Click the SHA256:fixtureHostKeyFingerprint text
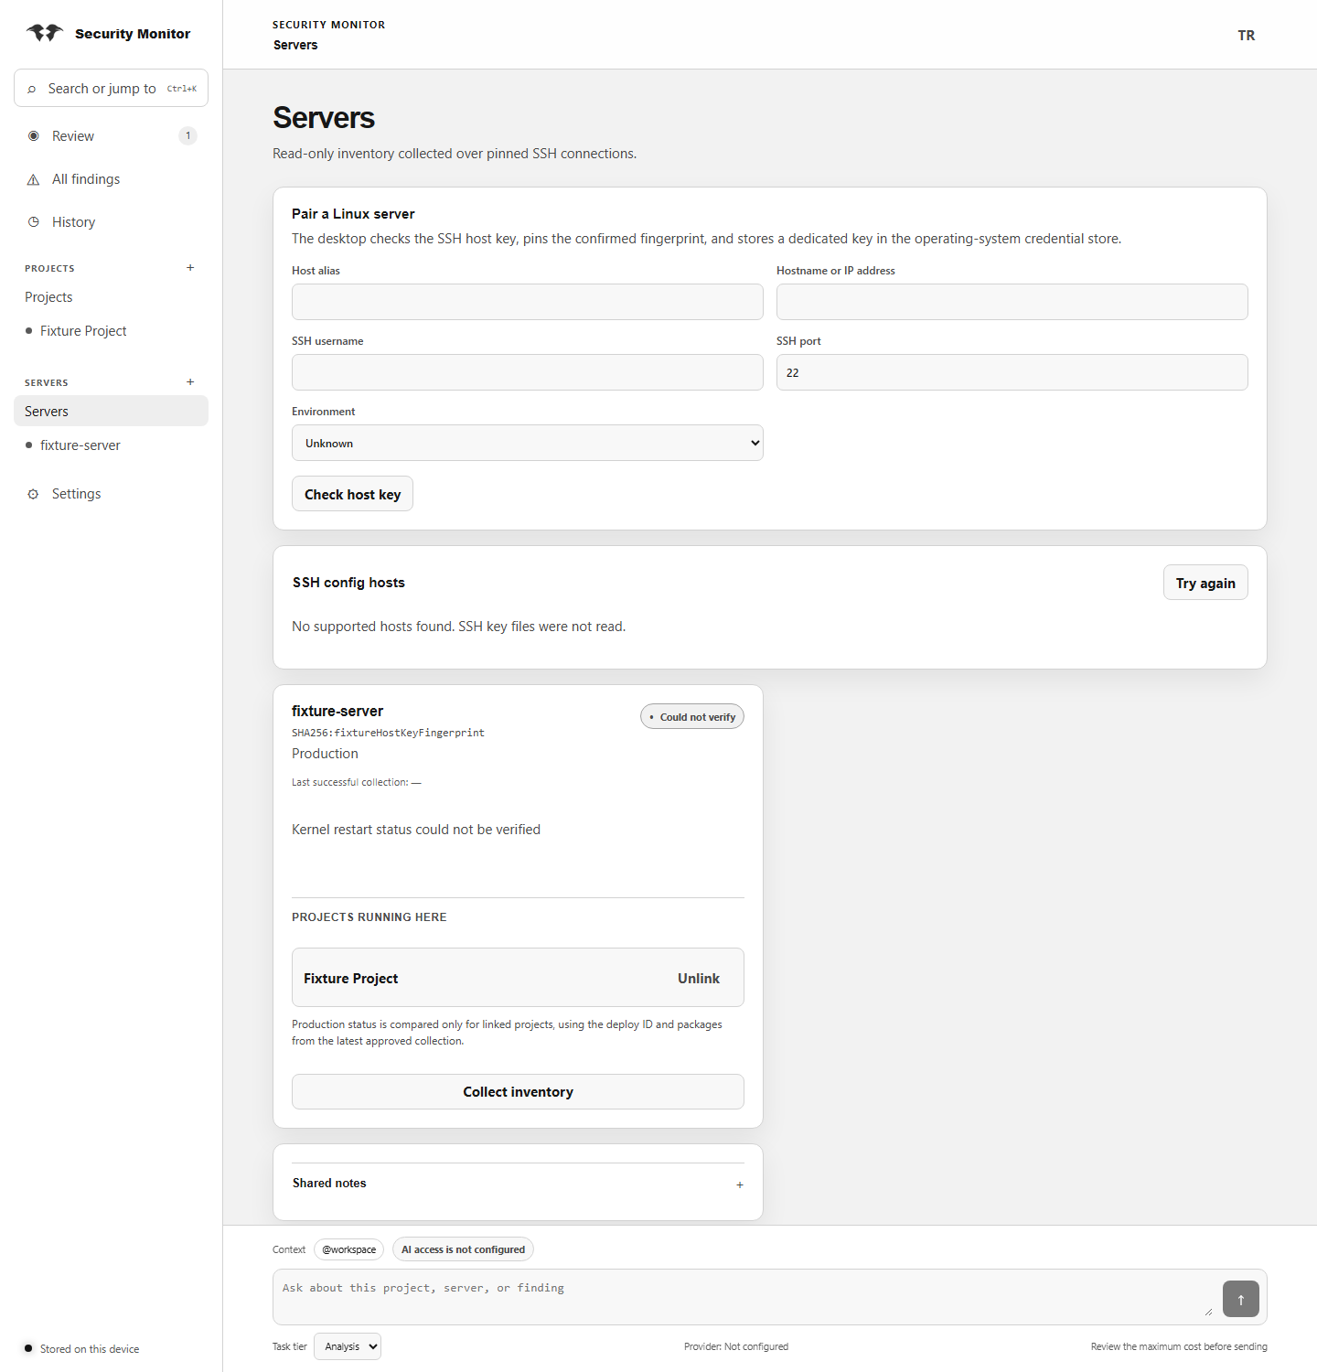Screen dimensions: 1317x1372 [388, 733]
